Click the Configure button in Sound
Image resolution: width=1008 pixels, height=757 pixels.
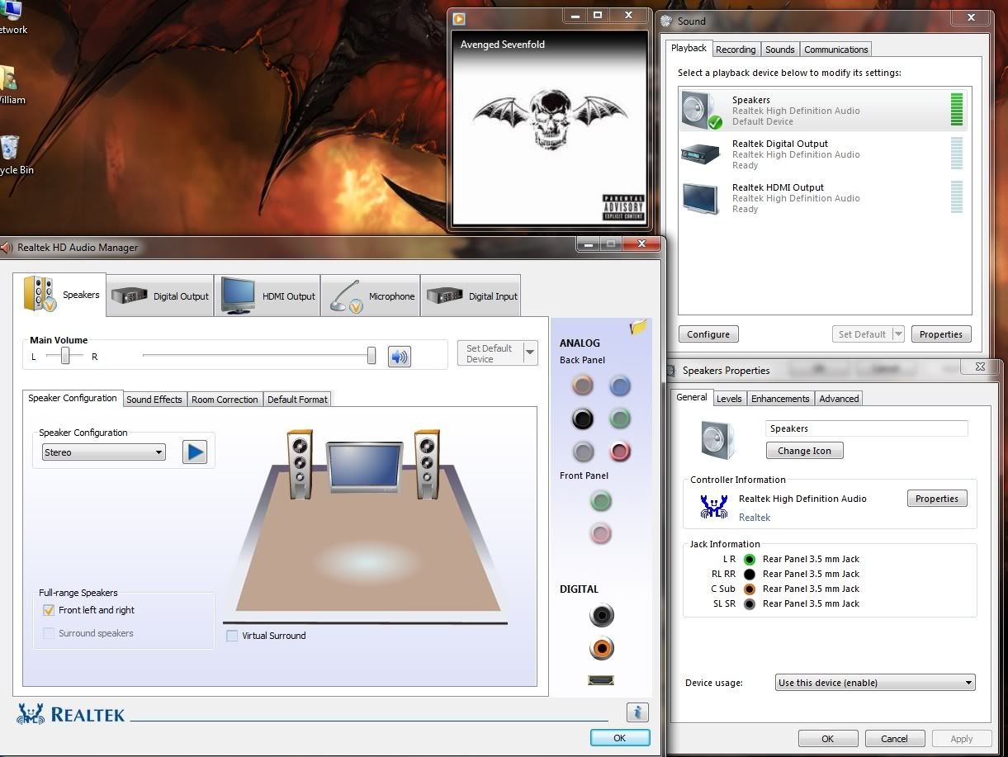point(707,334)
